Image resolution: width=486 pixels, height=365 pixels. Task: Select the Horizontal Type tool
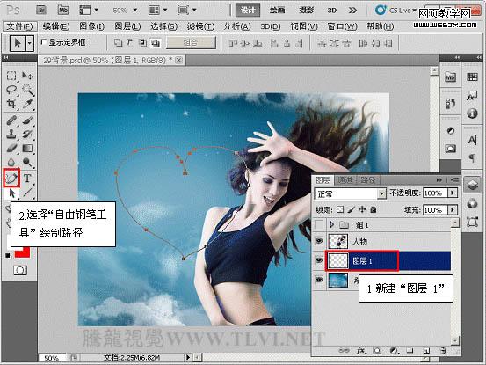pyautogui.click(x=27, y=179)
